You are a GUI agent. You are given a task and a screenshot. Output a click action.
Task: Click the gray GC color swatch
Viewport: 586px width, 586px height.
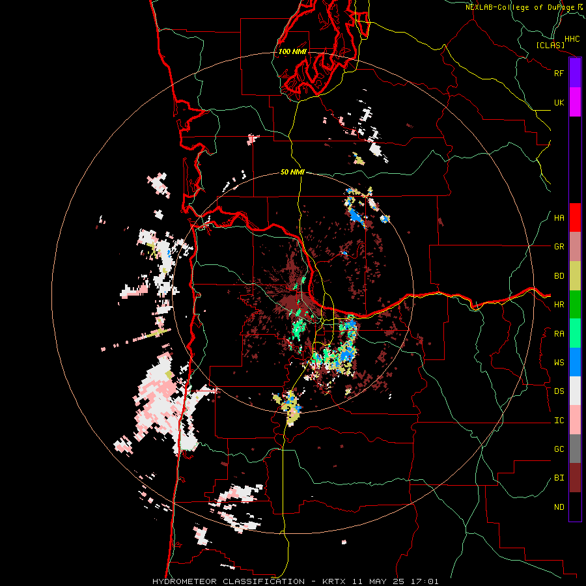click(x=575, y=449)
